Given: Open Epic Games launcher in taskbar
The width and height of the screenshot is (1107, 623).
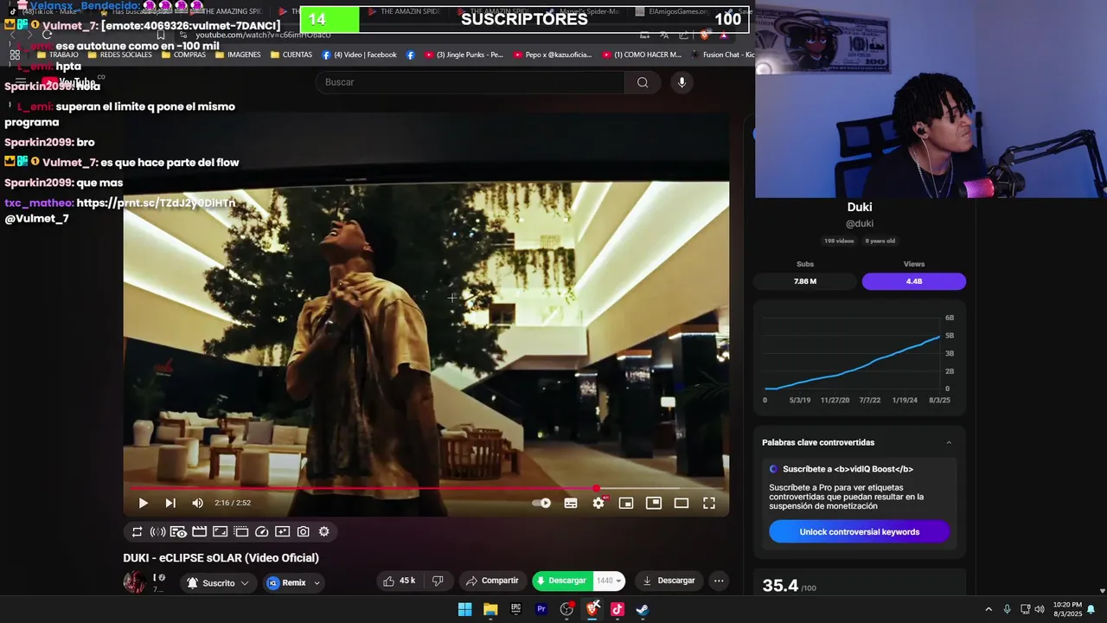Looking at the screenshot, I should [x=515, y=609].
